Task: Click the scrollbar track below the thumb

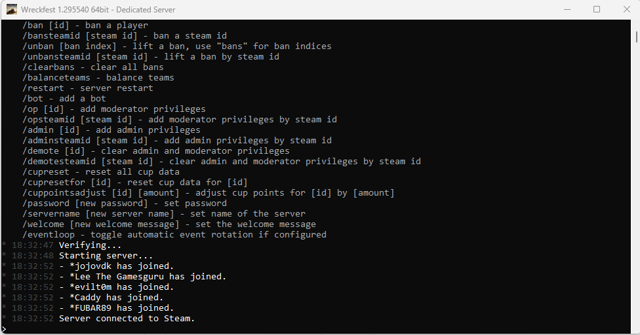Action: point(636,183)
